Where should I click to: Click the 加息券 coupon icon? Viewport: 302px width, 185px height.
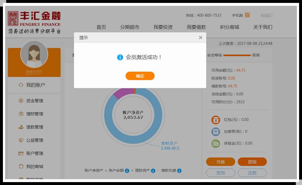(216, 132)
